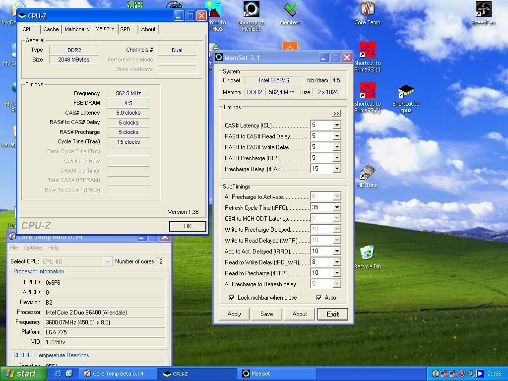This screenshot has height=381, width=508.
Task: Open the Core Temp desktop icon
Action: [367, 13]
